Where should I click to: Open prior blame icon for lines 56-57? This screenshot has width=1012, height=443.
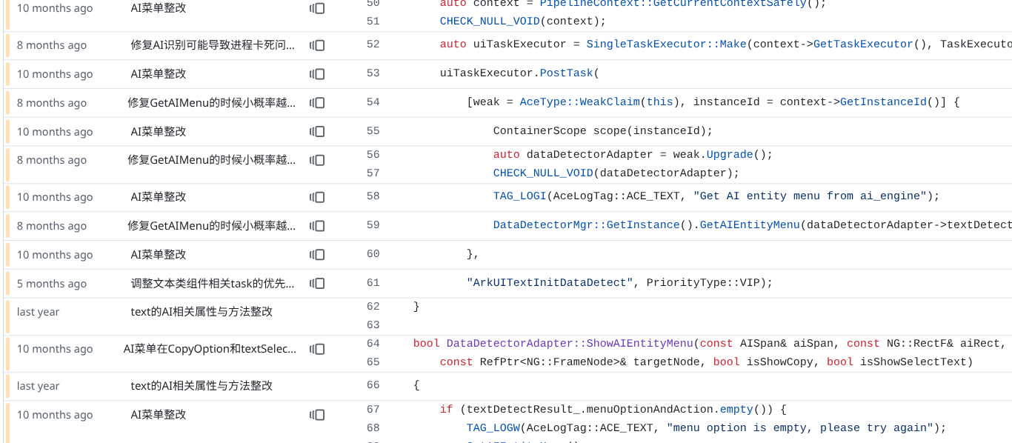317,160
